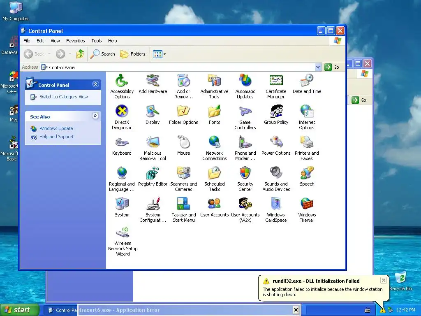Launch Wireless Network Setup Wizard
This screenshot has width=421, height=316.
click(x=123, y=242)
